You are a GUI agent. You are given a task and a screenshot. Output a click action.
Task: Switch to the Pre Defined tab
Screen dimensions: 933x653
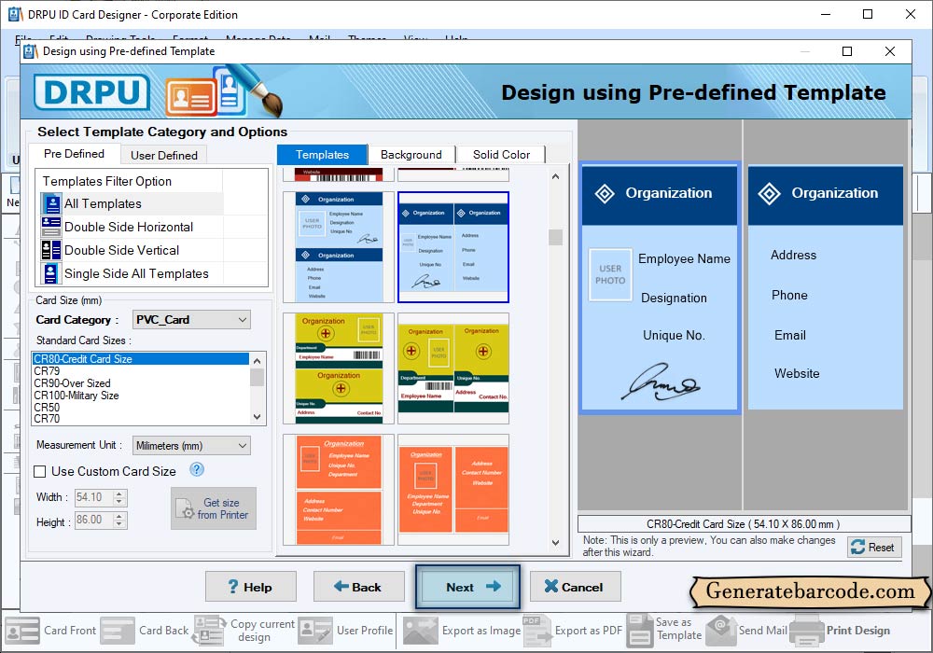click(74, 153)
